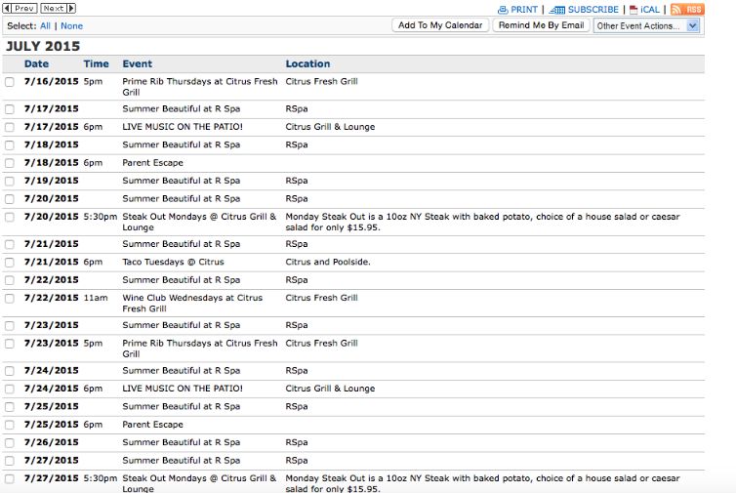Check the 7/17/2015 Summer Beautiful checkbox
This screenshot has height=493, width=736.
[10, 109]
